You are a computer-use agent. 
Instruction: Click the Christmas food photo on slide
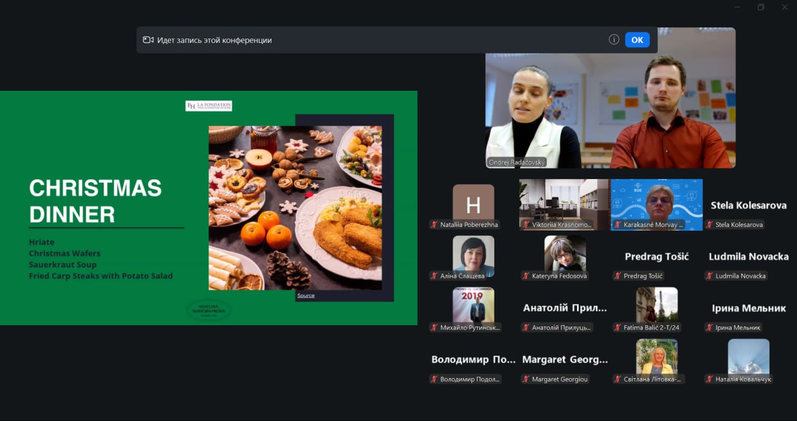tap(295, 208)
